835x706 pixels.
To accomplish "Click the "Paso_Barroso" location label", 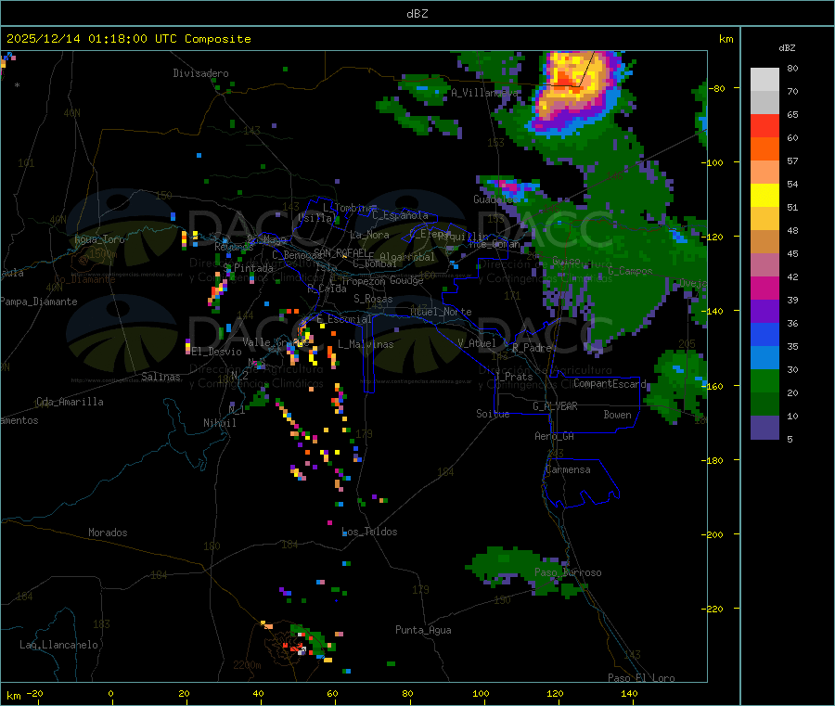I will tap(568, 572).
